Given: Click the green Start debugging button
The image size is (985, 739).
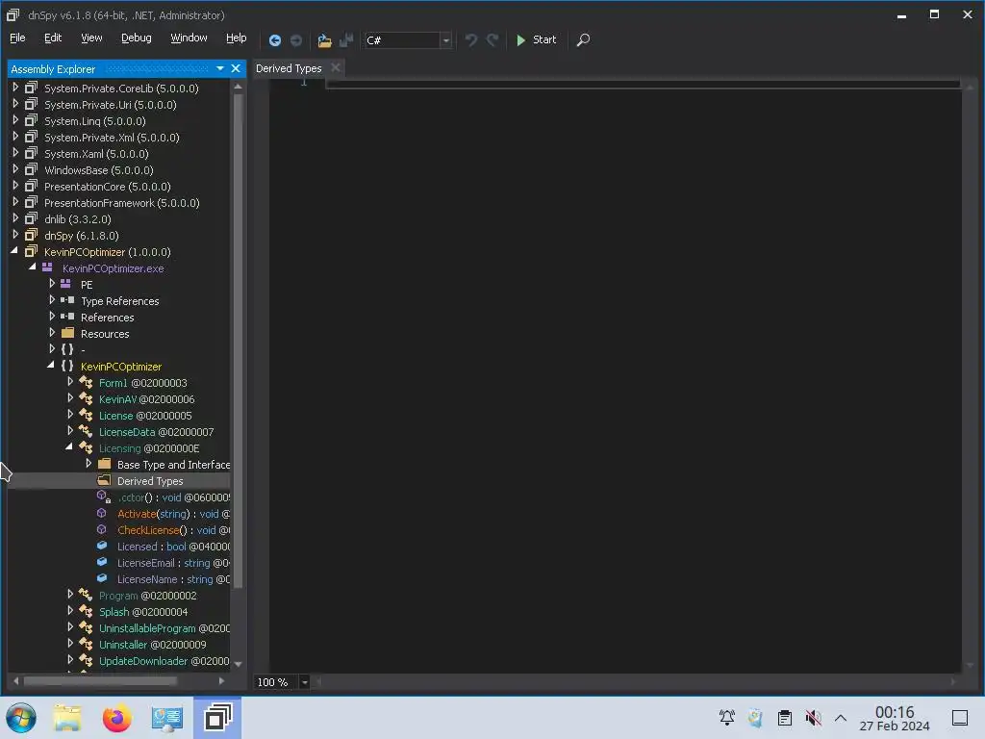Looking at the screenshot, I should coord(536,39).
